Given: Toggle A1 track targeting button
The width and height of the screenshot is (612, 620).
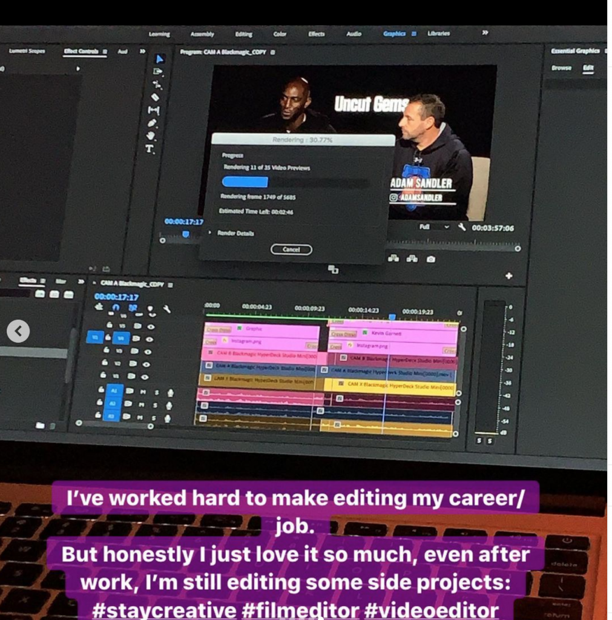Looking at the screenshot, I should pos(114,391).
